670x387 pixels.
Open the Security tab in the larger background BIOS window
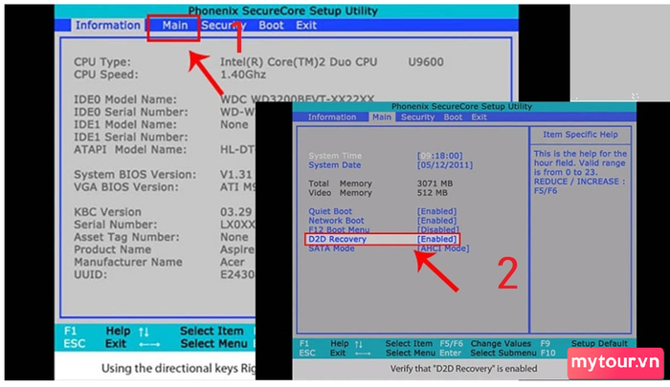223,25
